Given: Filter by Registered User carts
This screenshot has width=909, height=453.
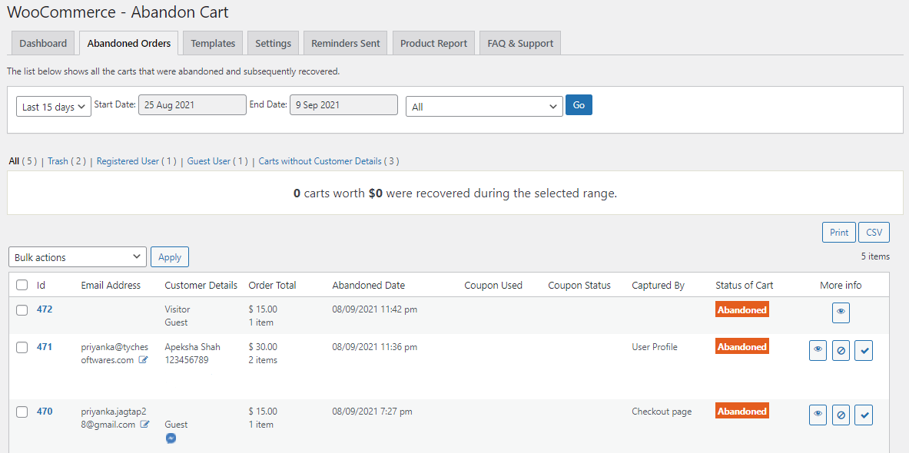Looking at the screenshot, I should (x=128, y=161).
